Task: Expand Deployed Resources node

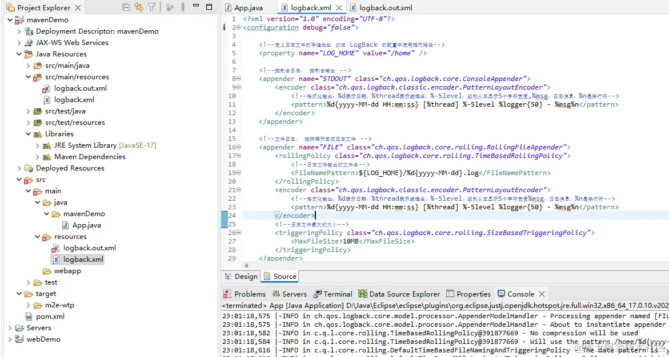Action: pos(19,168)
